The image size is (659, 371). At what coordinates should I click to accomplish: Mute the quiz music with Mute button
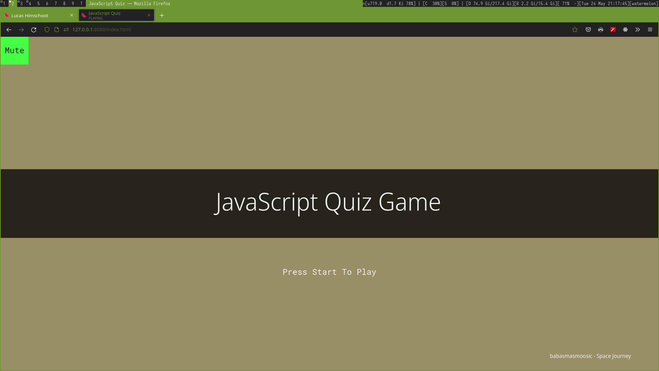click(14, 50)
